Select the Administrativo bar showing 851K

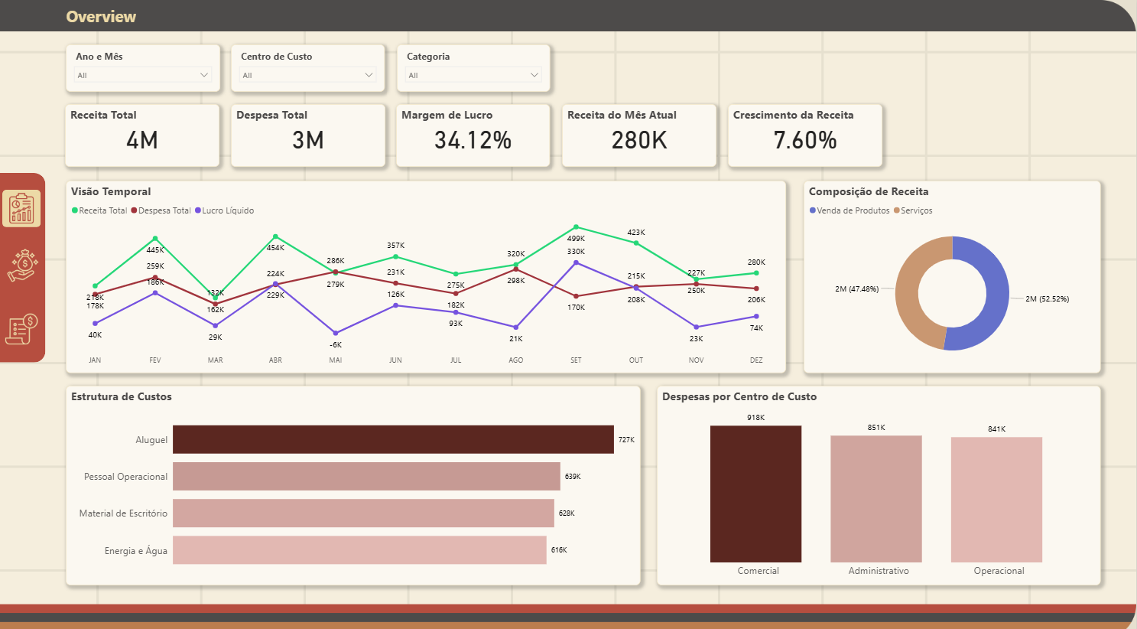(875, 497)
